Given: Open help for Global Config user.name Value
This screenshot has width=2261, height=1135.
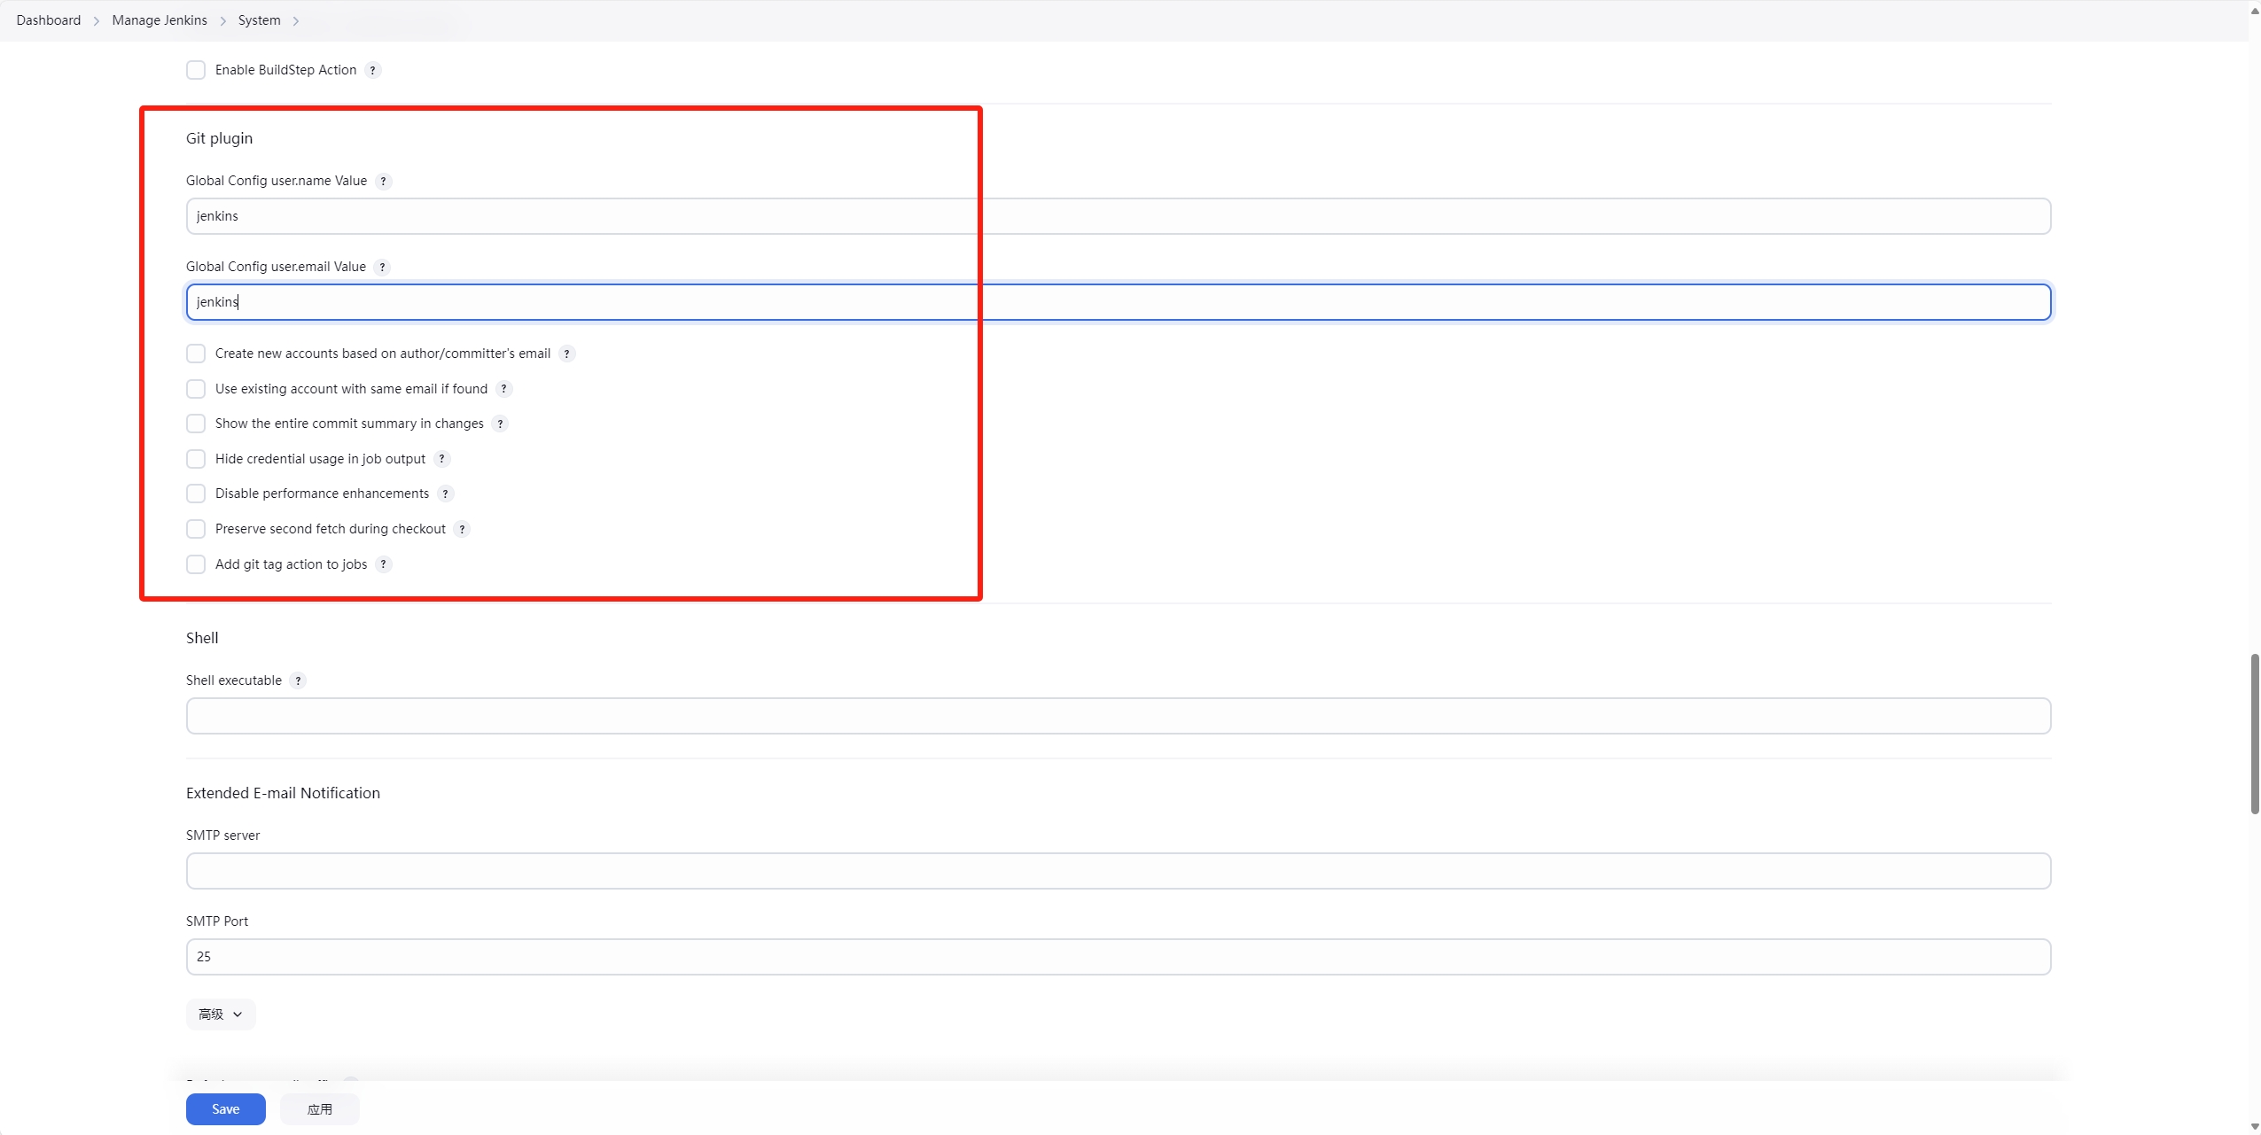Looking at the screenshot, I should [x=383, y=181].
